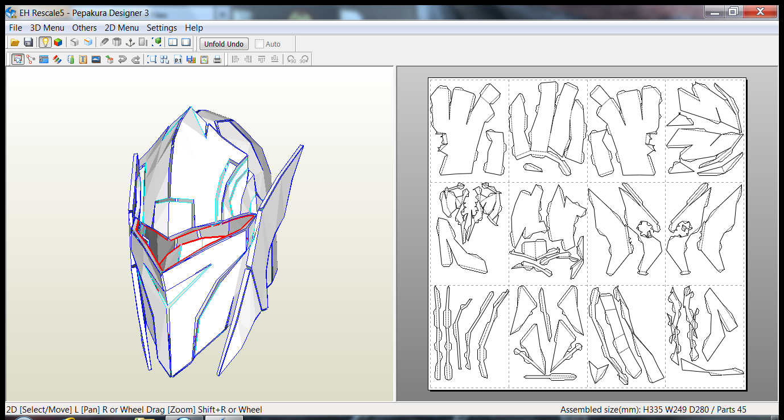Click the align right icon
Viewport: 784px width, 420px height.
coord(248,59)
